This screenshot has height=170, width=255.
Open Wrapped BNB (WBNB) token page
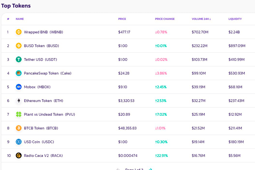43,32
